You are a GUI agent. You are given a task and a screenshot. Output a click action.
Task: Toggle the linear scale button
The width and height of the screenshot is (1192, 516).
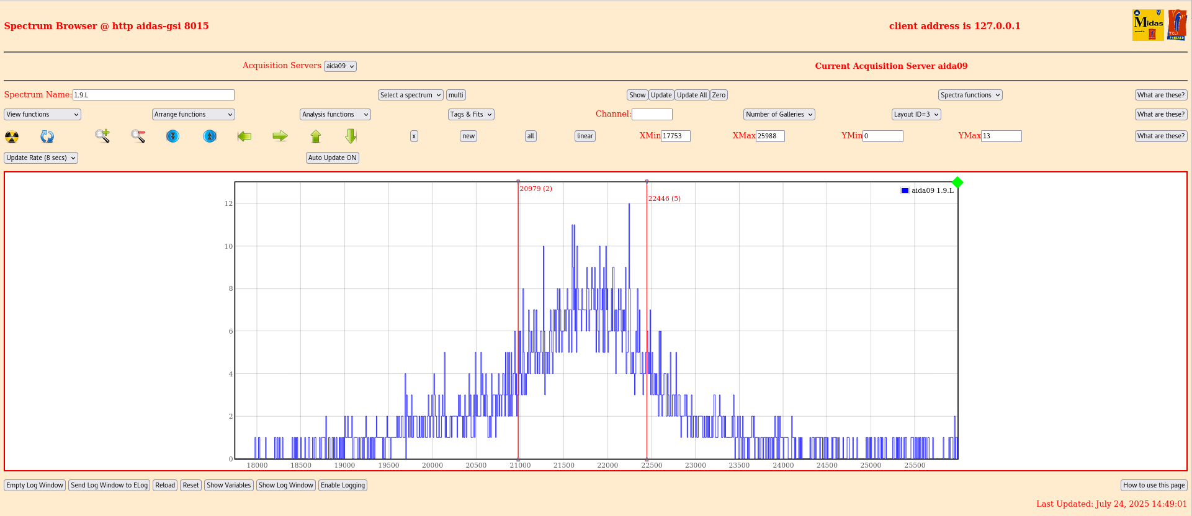[x=585, y=136]
